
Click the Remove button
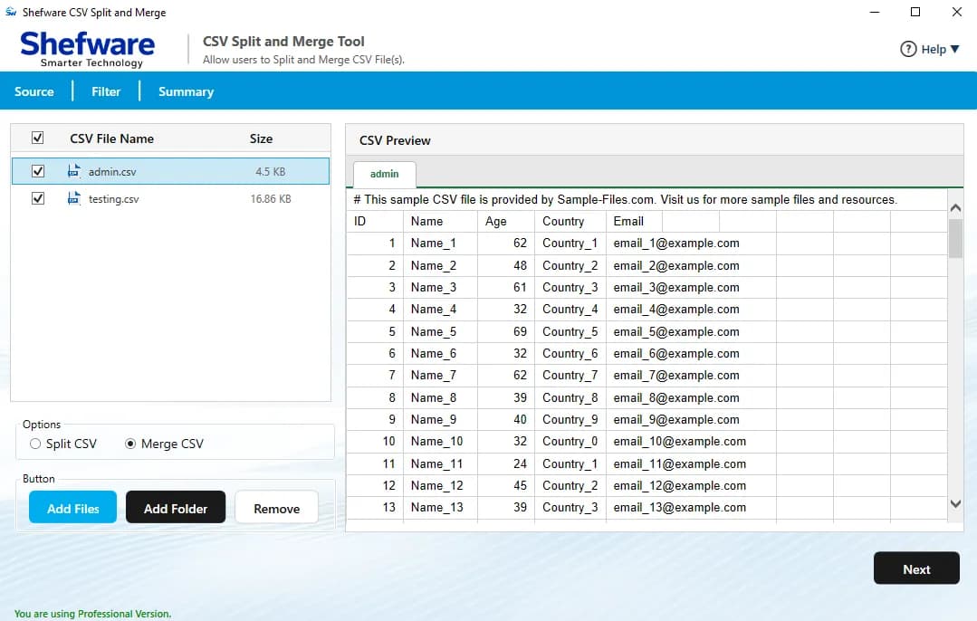(x=277, y=507)
